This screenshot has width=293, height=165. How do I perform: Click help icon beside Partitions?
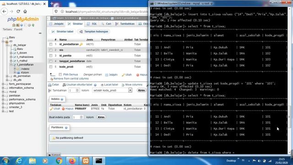66,127
